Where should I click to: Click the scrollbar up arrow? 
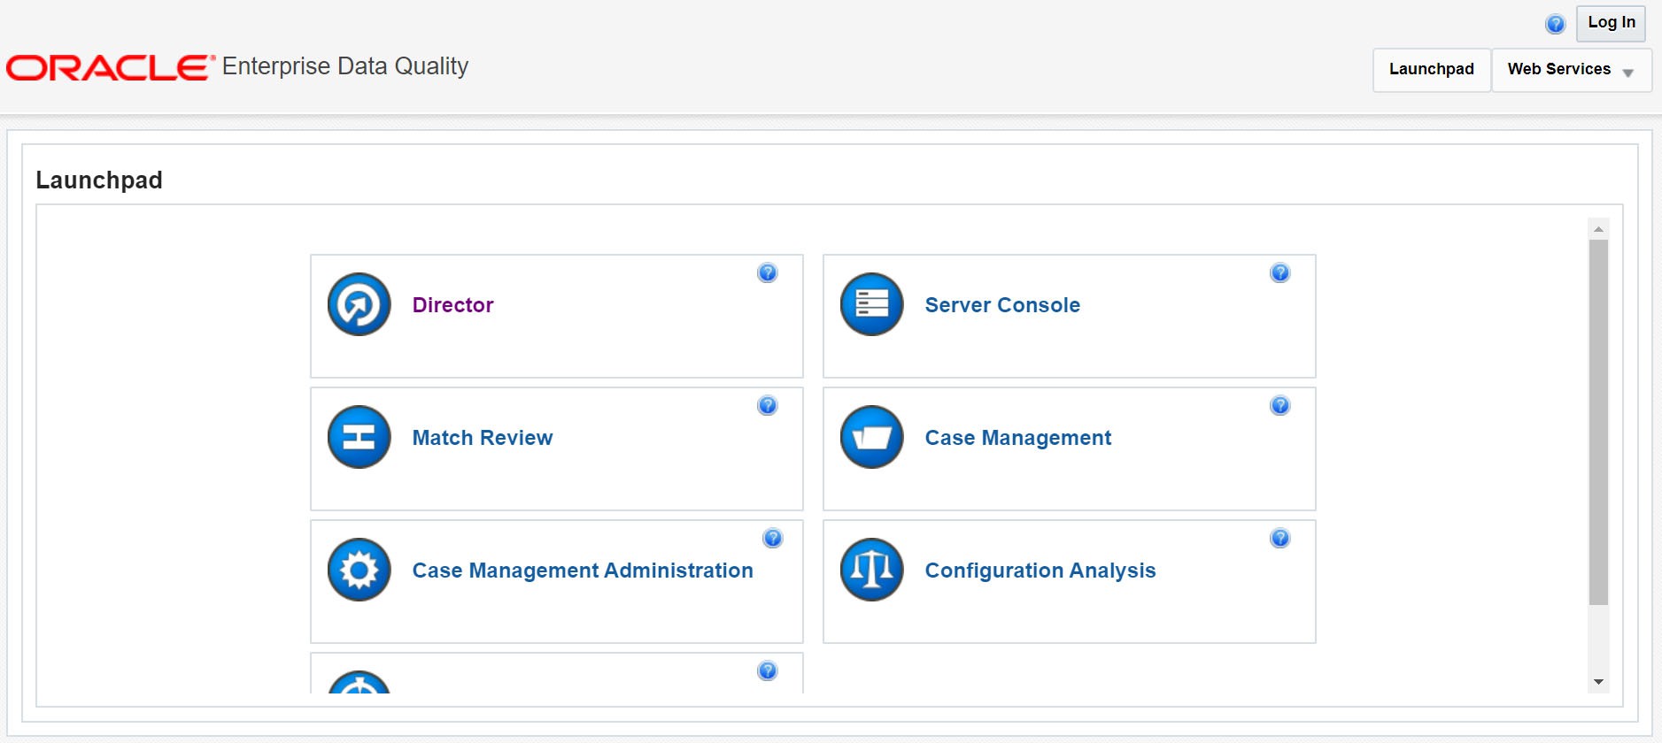(x=1598, y=229)
